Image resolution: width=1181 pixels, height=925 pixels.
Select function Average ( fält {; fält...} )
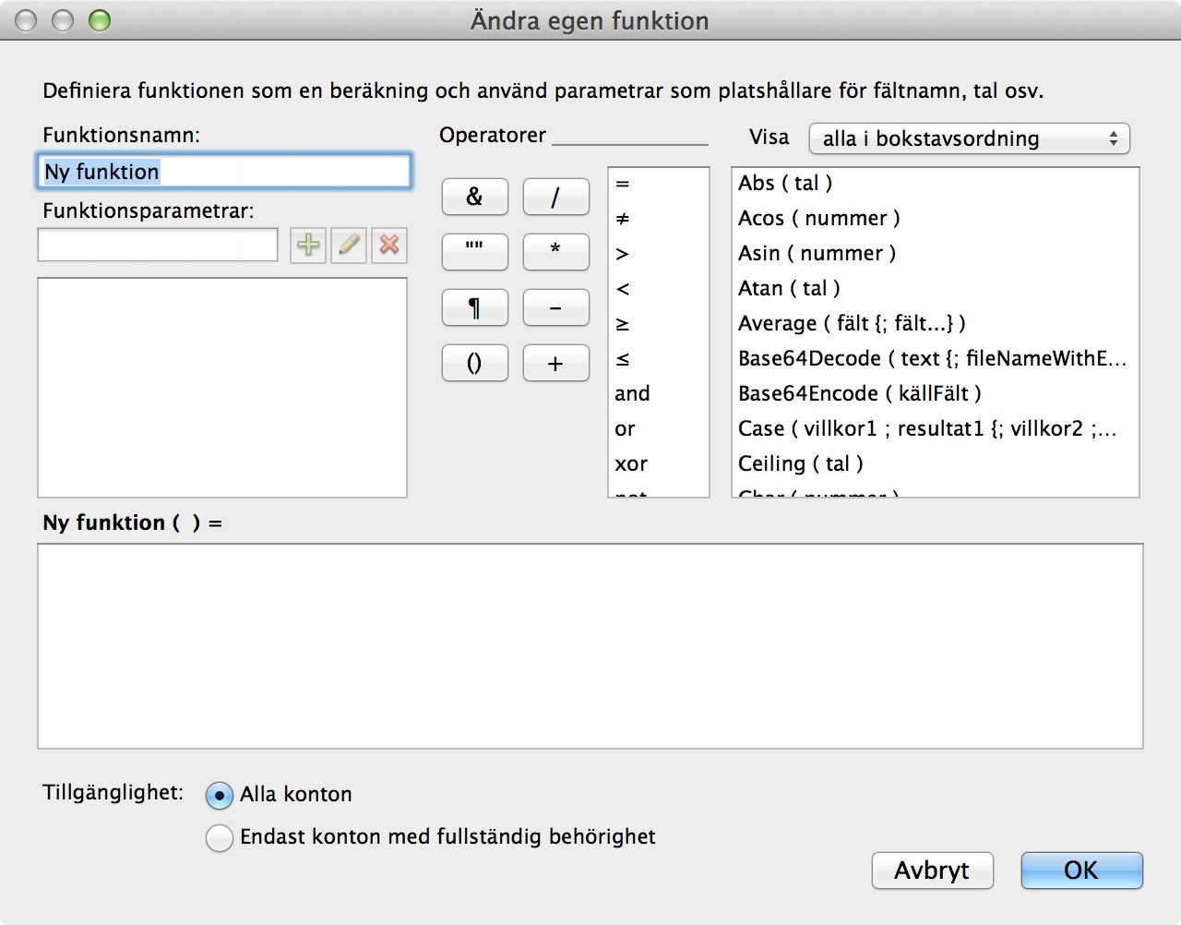click(x=935, y=324)
